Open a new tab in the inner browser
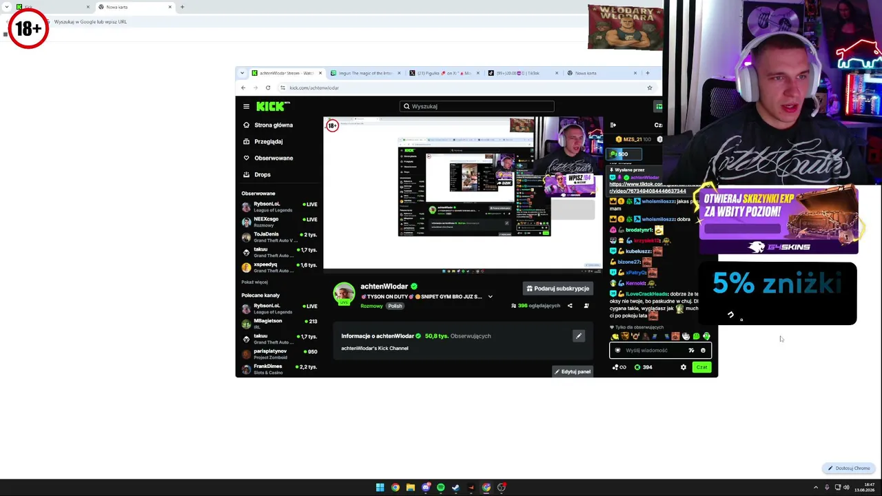Image resolution: width=882 pixels, height=496 pixels. point(647,73)
